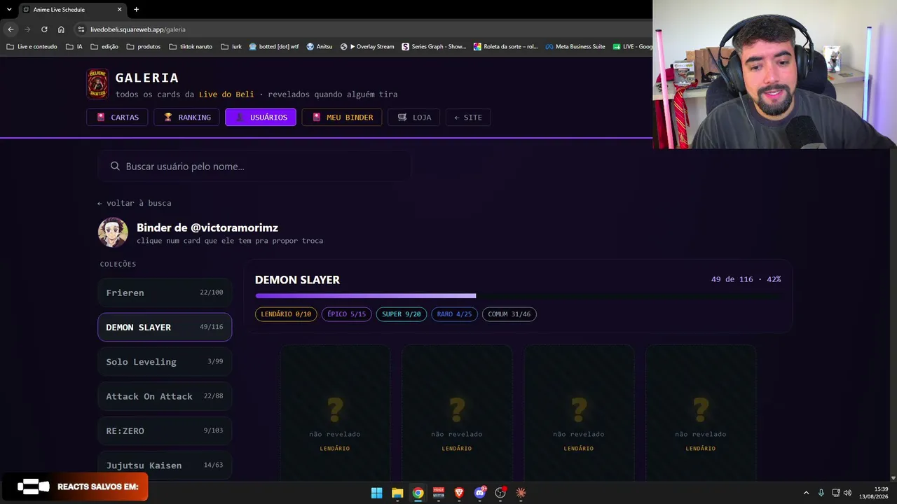Reload the page

pyautogui.click(x=44, y=29)
